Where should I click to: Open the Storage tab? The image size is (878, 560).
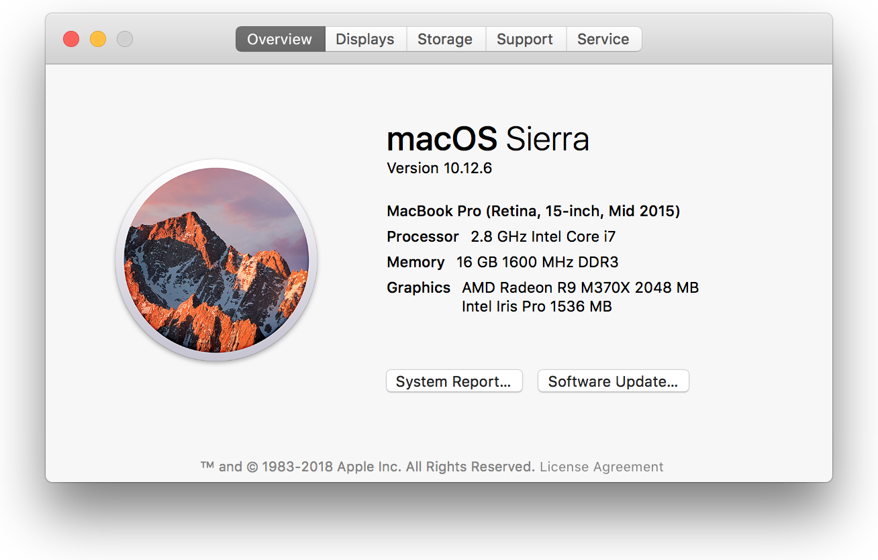pos(445,39)
